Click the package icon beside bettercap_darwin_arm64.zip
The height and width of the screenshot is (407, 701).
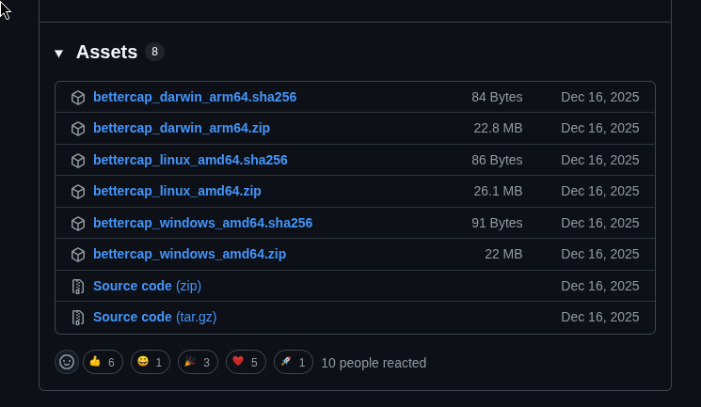pos(78,129)
